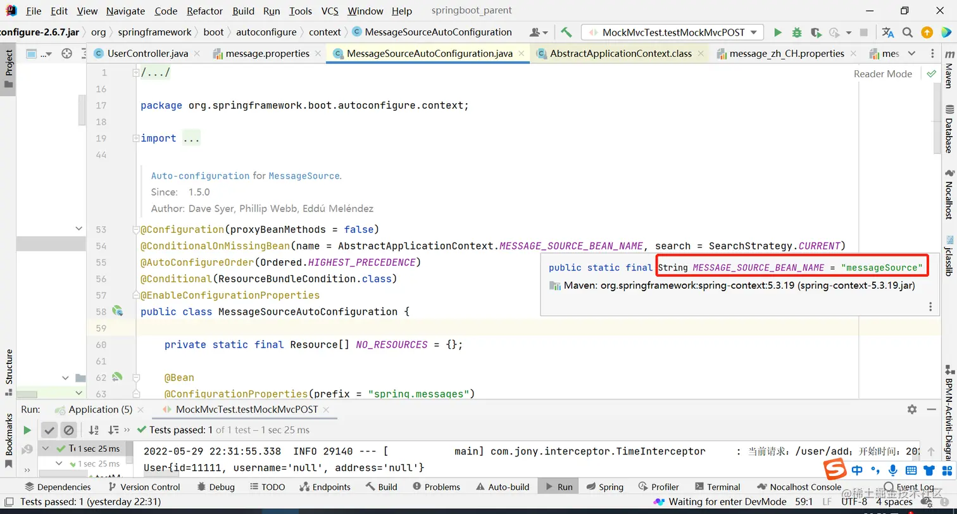Screen dimensions: 957x514
Task: Open the MessageSource link in the doc comment
Action: tap(304, 176)
